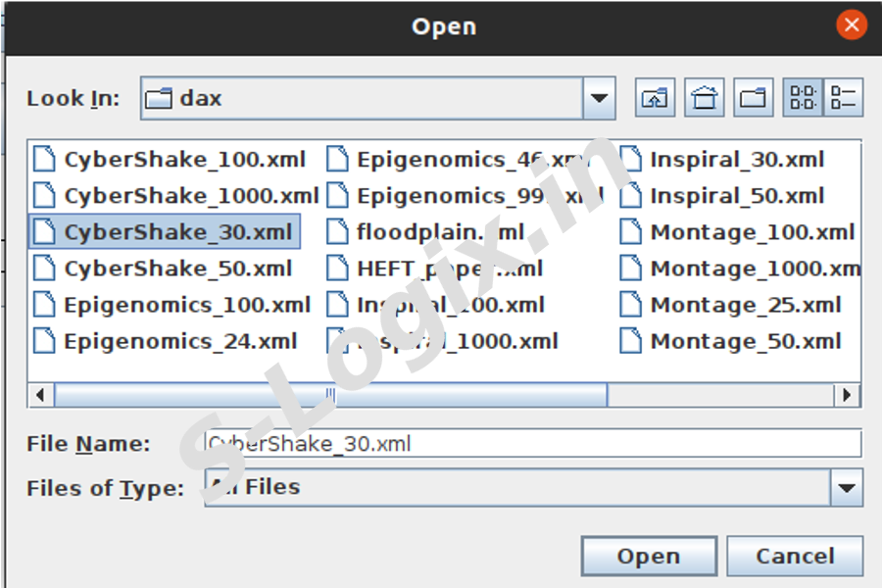Click the file icon beside Epigenomics_24.xml
The height and width of the screenshot is (588, 882).
(44, 341)
